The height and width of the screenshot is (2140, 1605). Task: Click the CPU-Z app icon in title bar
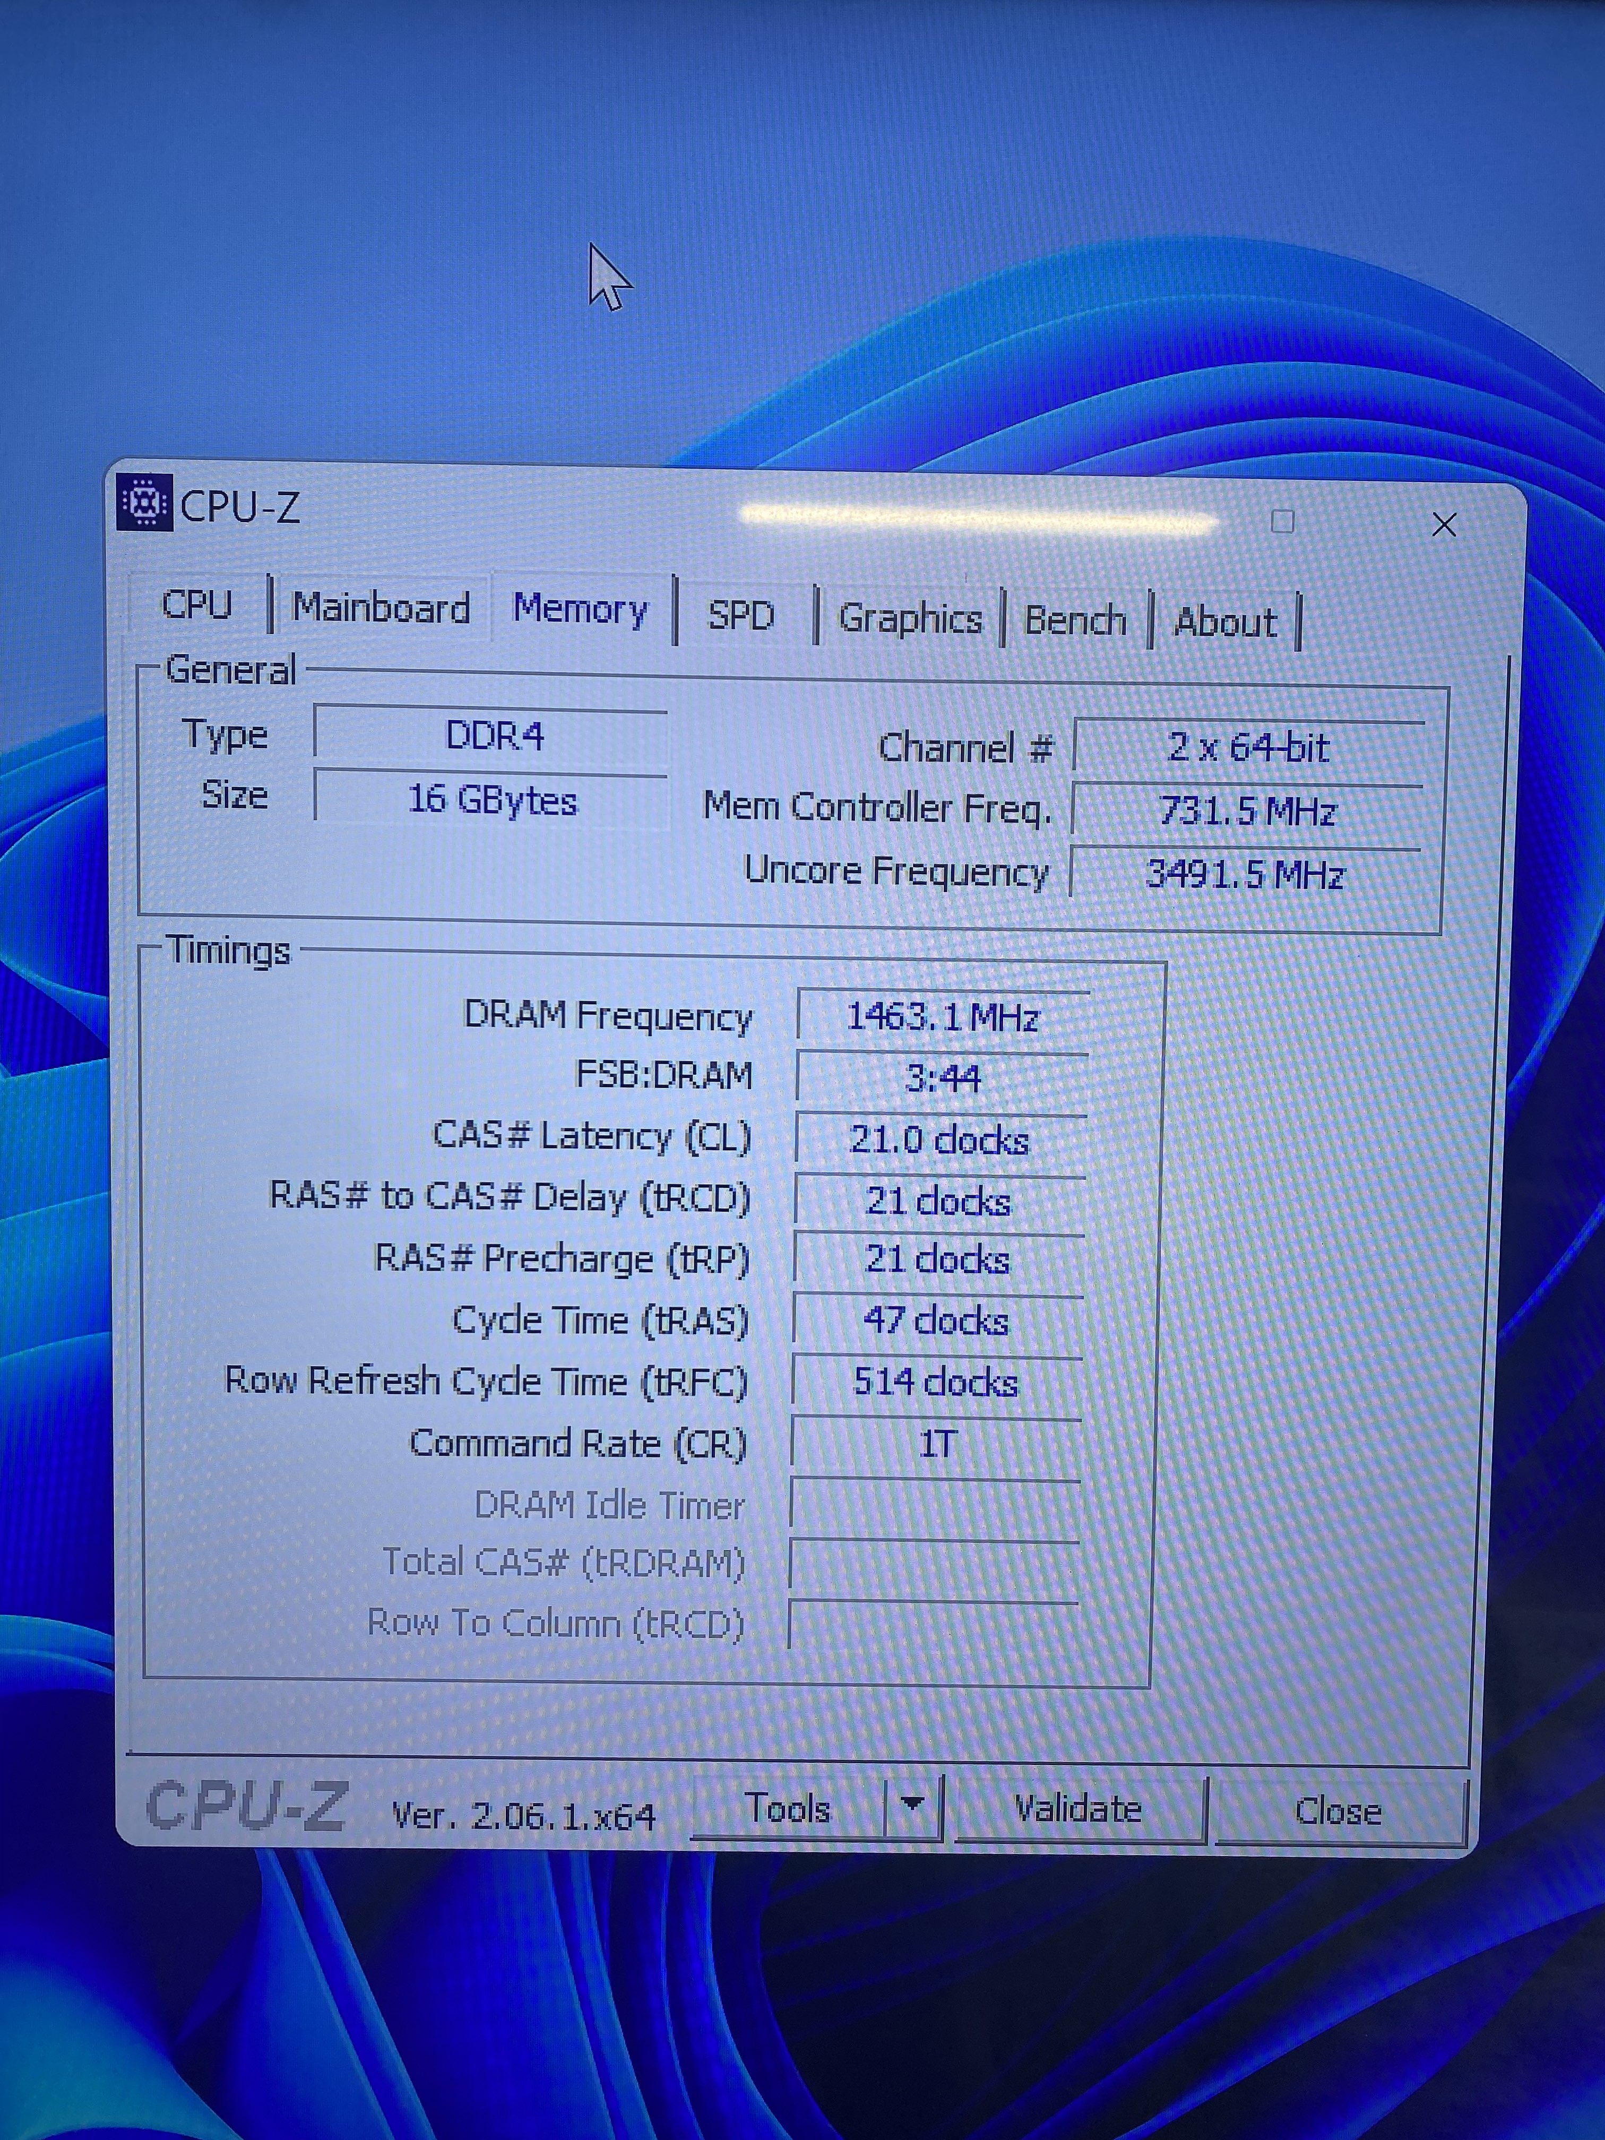145,502
